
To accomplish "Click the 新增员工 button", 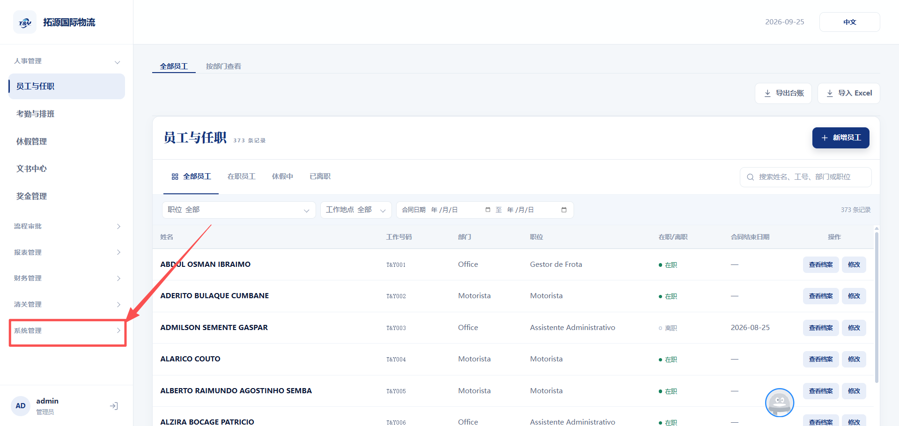I will click(840, 138).
